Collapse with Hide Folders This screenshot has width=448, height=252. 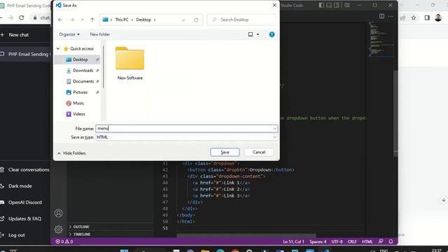click(x=71, y=153)
